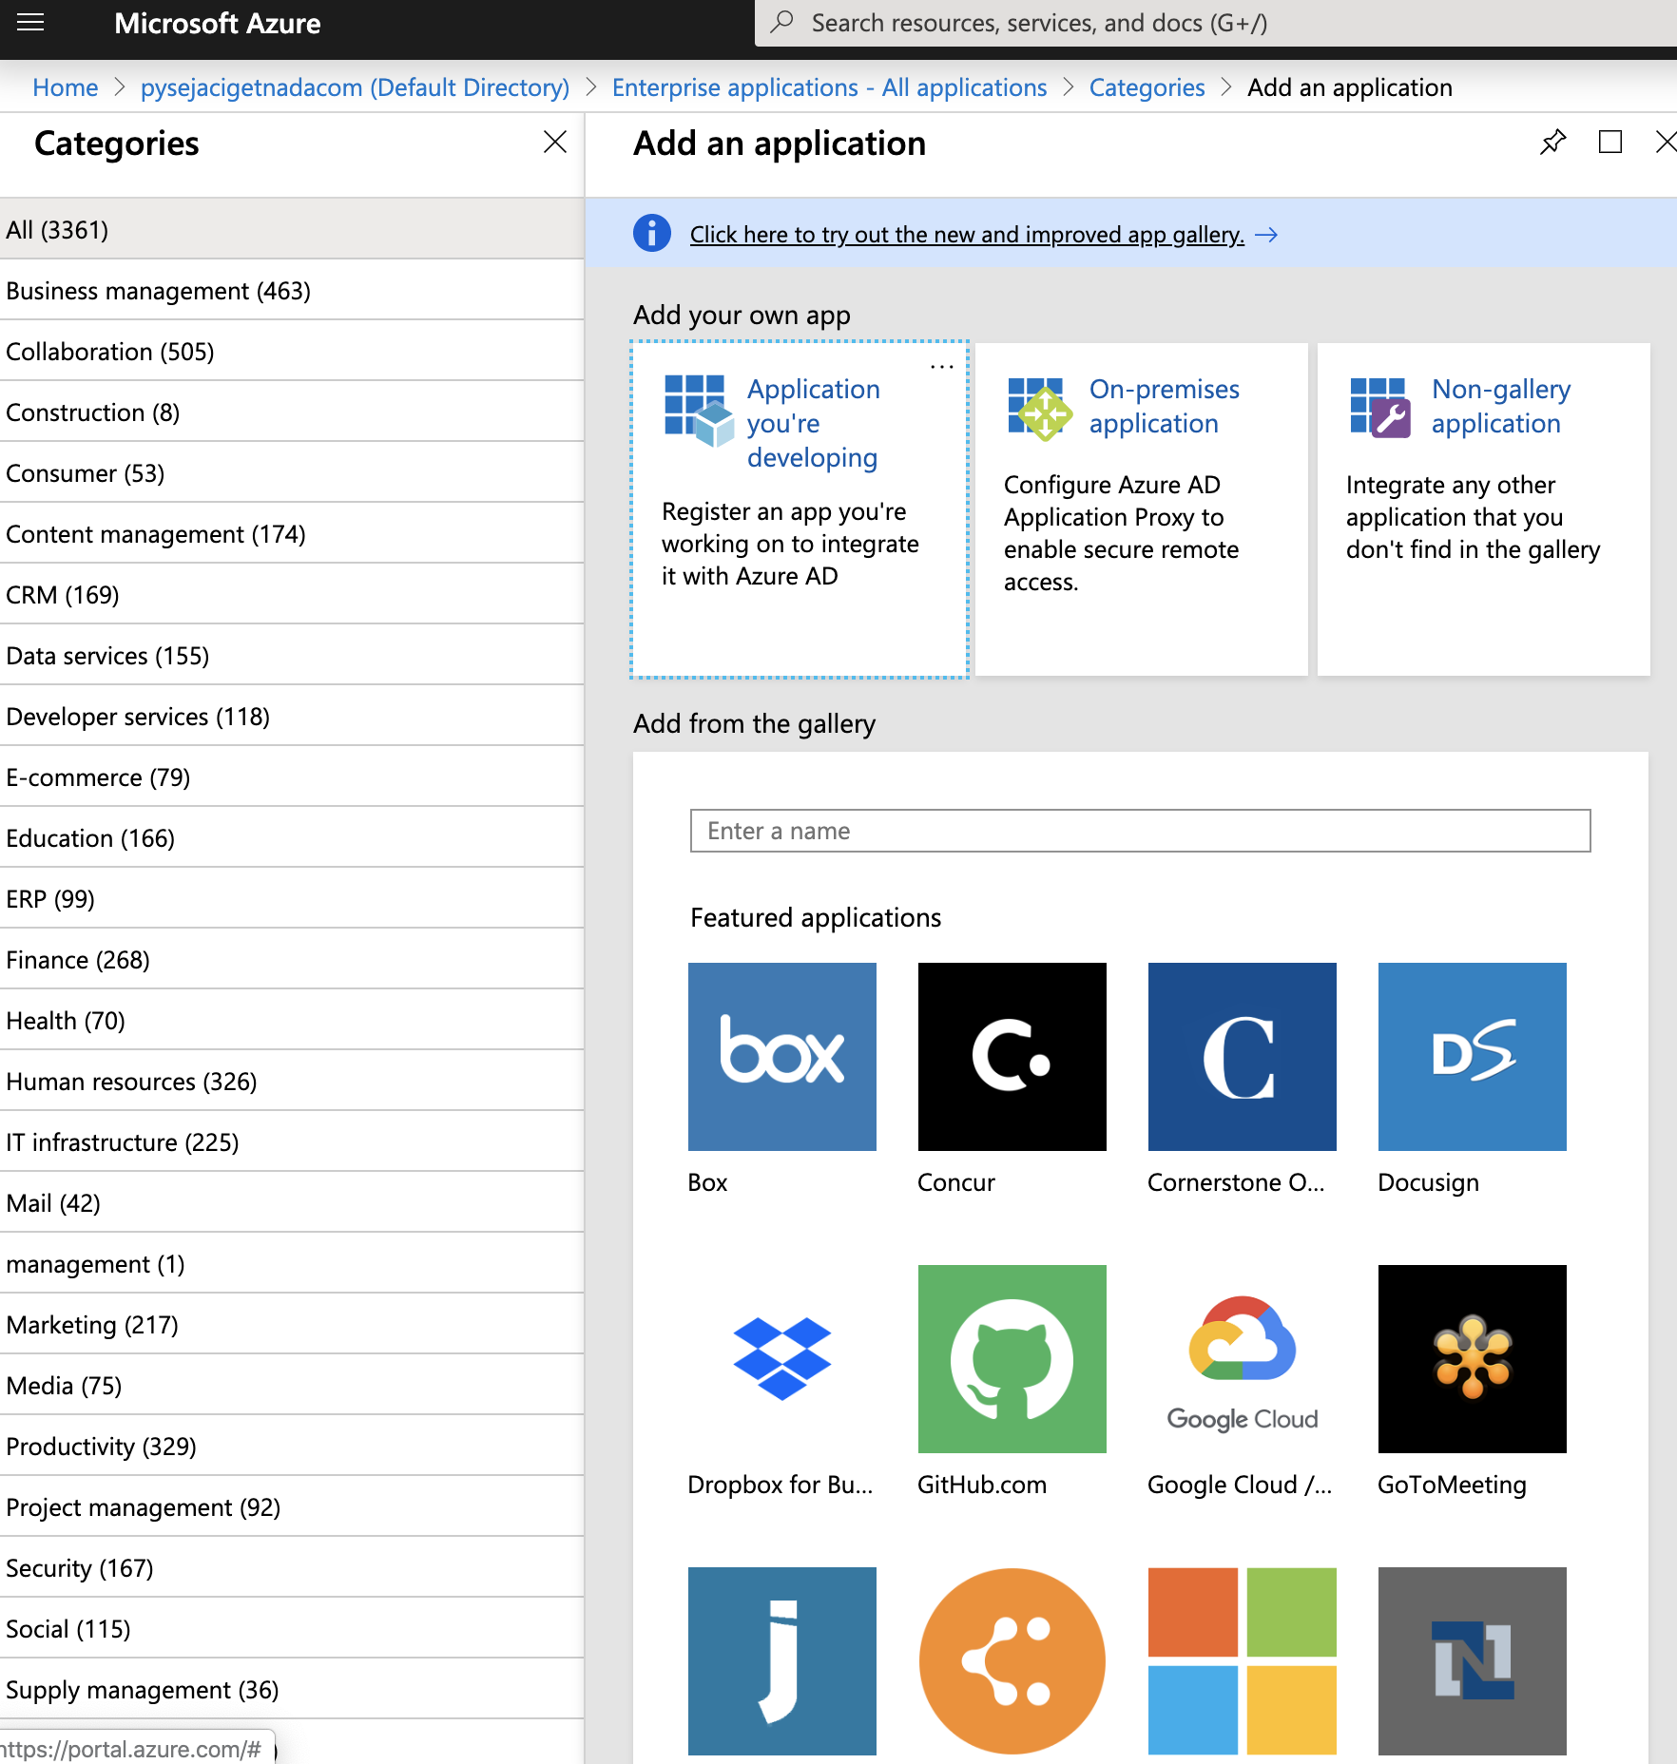Open the Azure portal hamburger menu
Screen dimensions: 1677x1764
(x=30, y=22)
